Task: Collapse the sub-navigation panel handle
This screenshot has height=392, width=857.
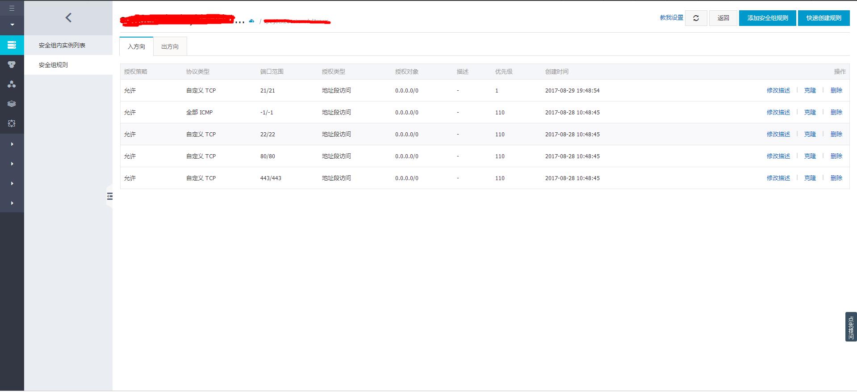Action: point(109,196)
